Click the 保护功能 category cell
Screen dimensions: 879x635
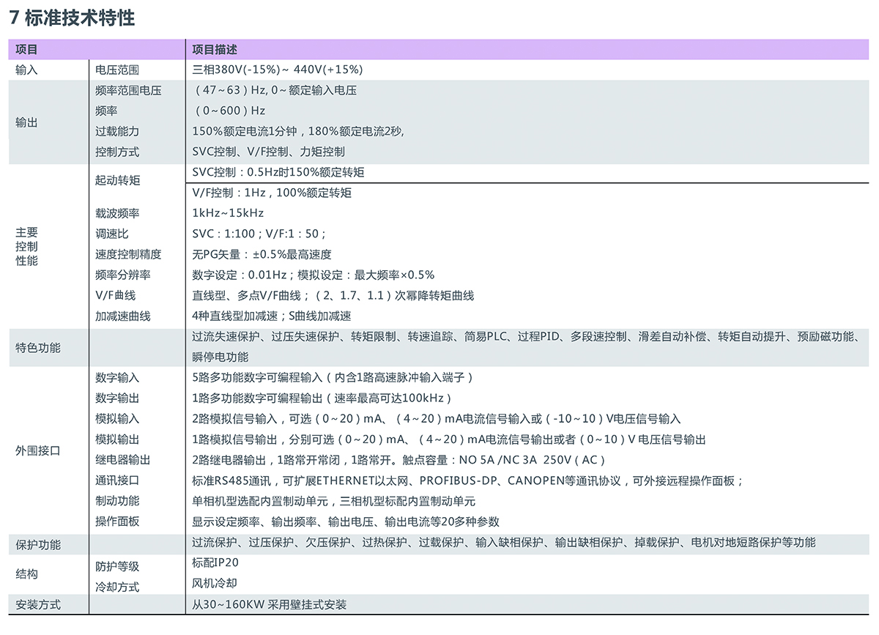tap(38, 546)
